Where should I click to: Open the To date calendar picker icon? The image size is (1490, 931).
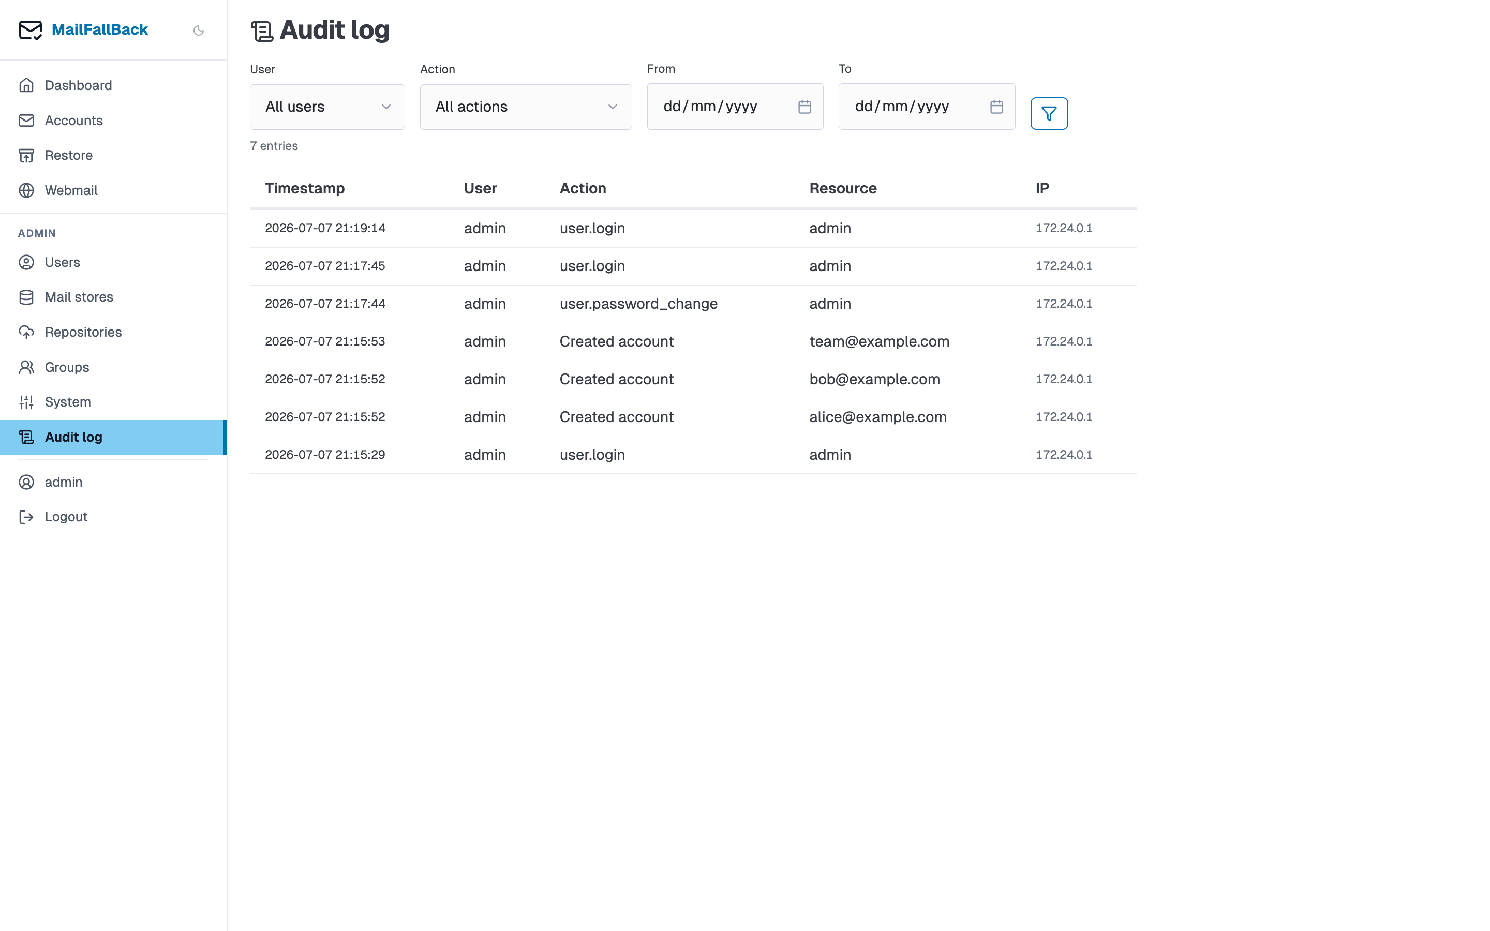tap(996, 107)
